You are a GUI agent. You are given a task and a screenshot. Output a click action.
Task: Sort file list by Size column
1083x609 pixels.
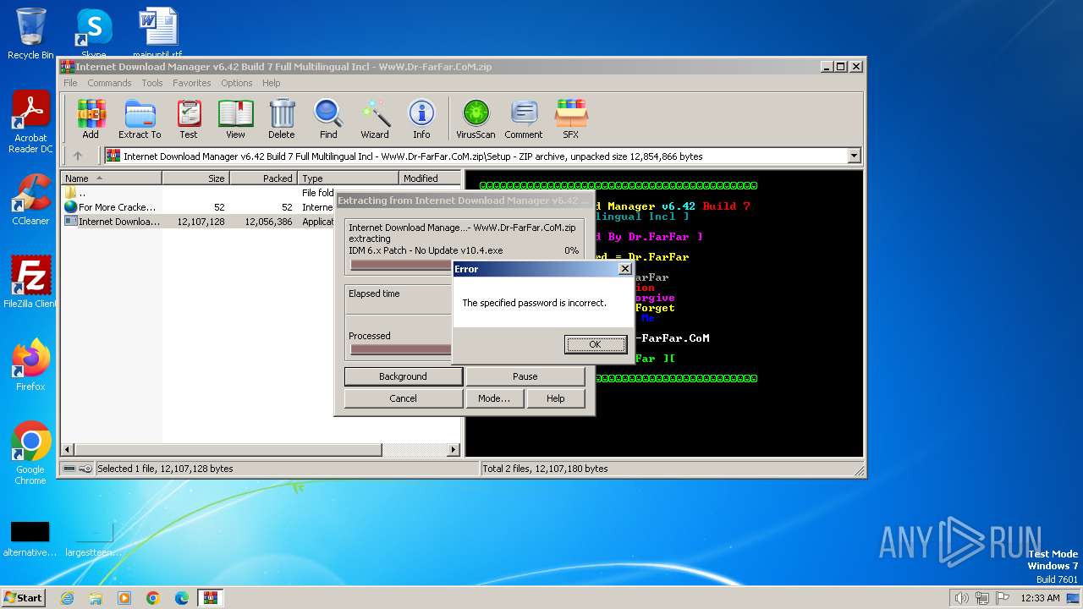click(195, 178)
